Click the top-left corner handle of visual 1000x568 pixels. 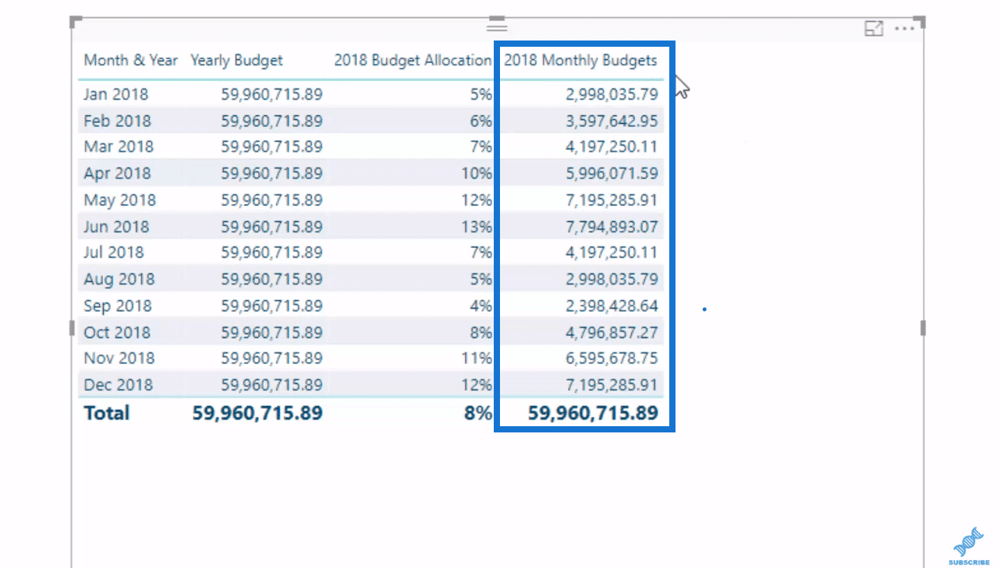[x=74, y=20]
